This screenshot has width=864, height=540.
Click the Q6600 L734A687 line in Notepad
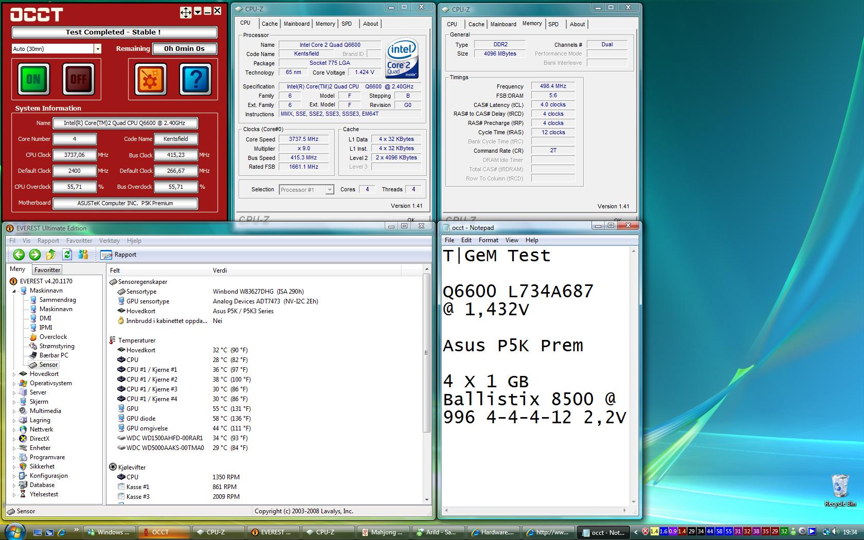tap(518, 292)
